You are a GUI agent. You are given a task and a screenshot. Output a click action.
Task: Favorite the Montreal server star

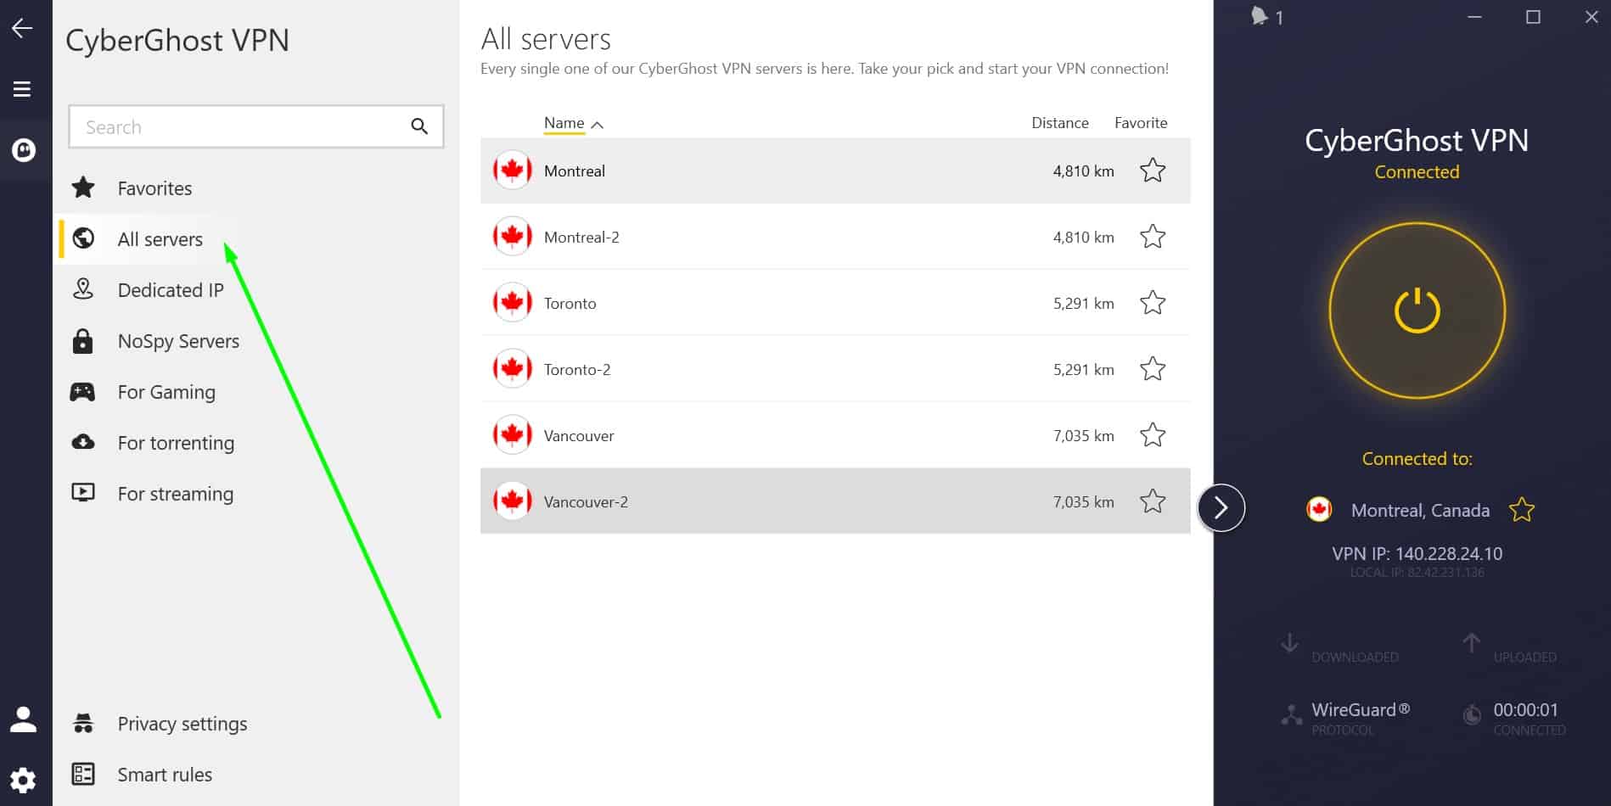1153,171
